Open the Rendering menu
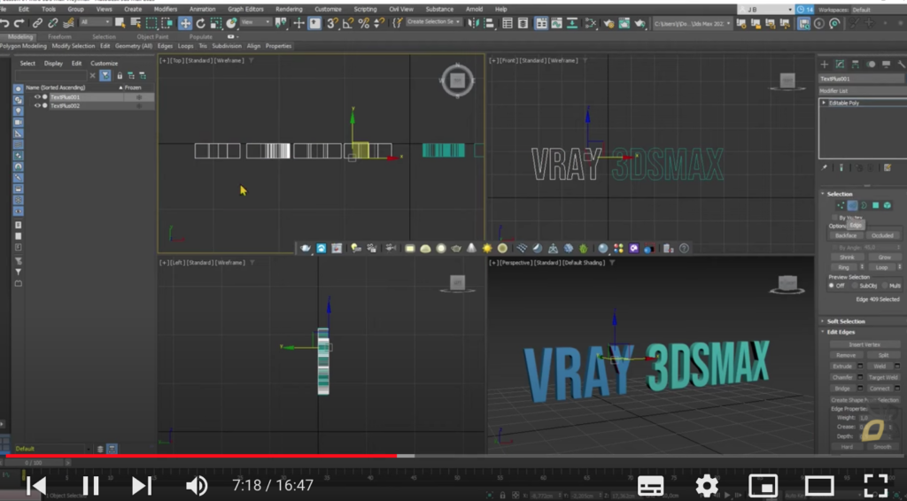The height and width of the screenshot is (501, 907). coord(289,9)
